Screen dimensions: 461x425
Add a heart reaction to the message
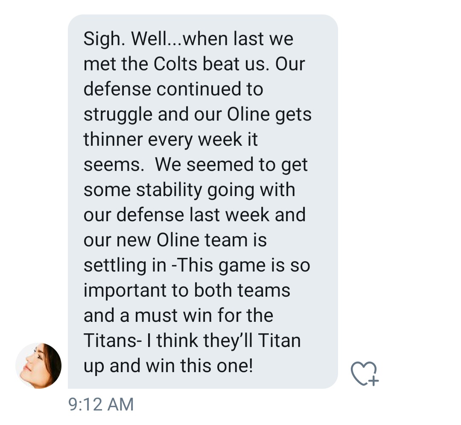click(365, 373)
